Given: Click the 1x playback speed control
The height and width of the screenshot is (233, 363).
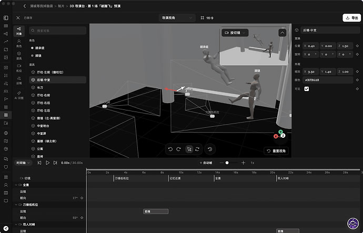Looking at the screenshot, I should tap(253, 163).
